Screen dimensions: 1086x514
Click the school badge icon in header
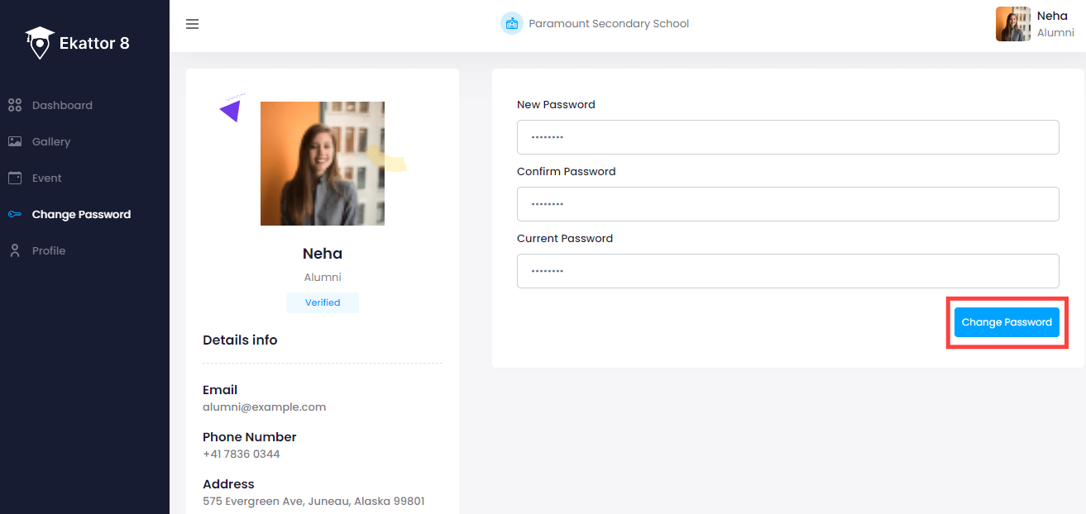click(511, 23)
